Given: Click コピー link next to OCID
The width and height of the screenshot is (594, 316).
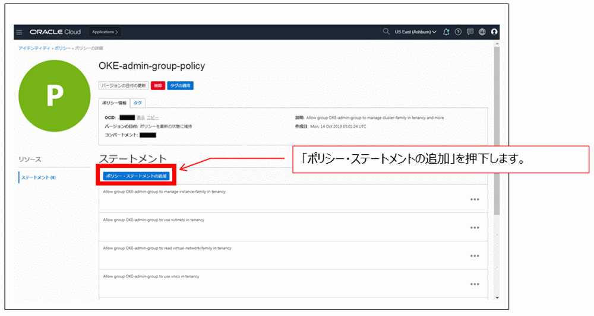Looking at the screenshot, I should click(x=153, y=118).
